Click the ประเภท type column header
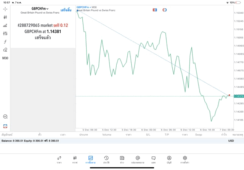 [83, 135]
